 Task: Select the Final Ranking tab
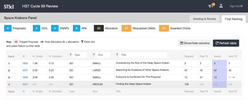233,19
